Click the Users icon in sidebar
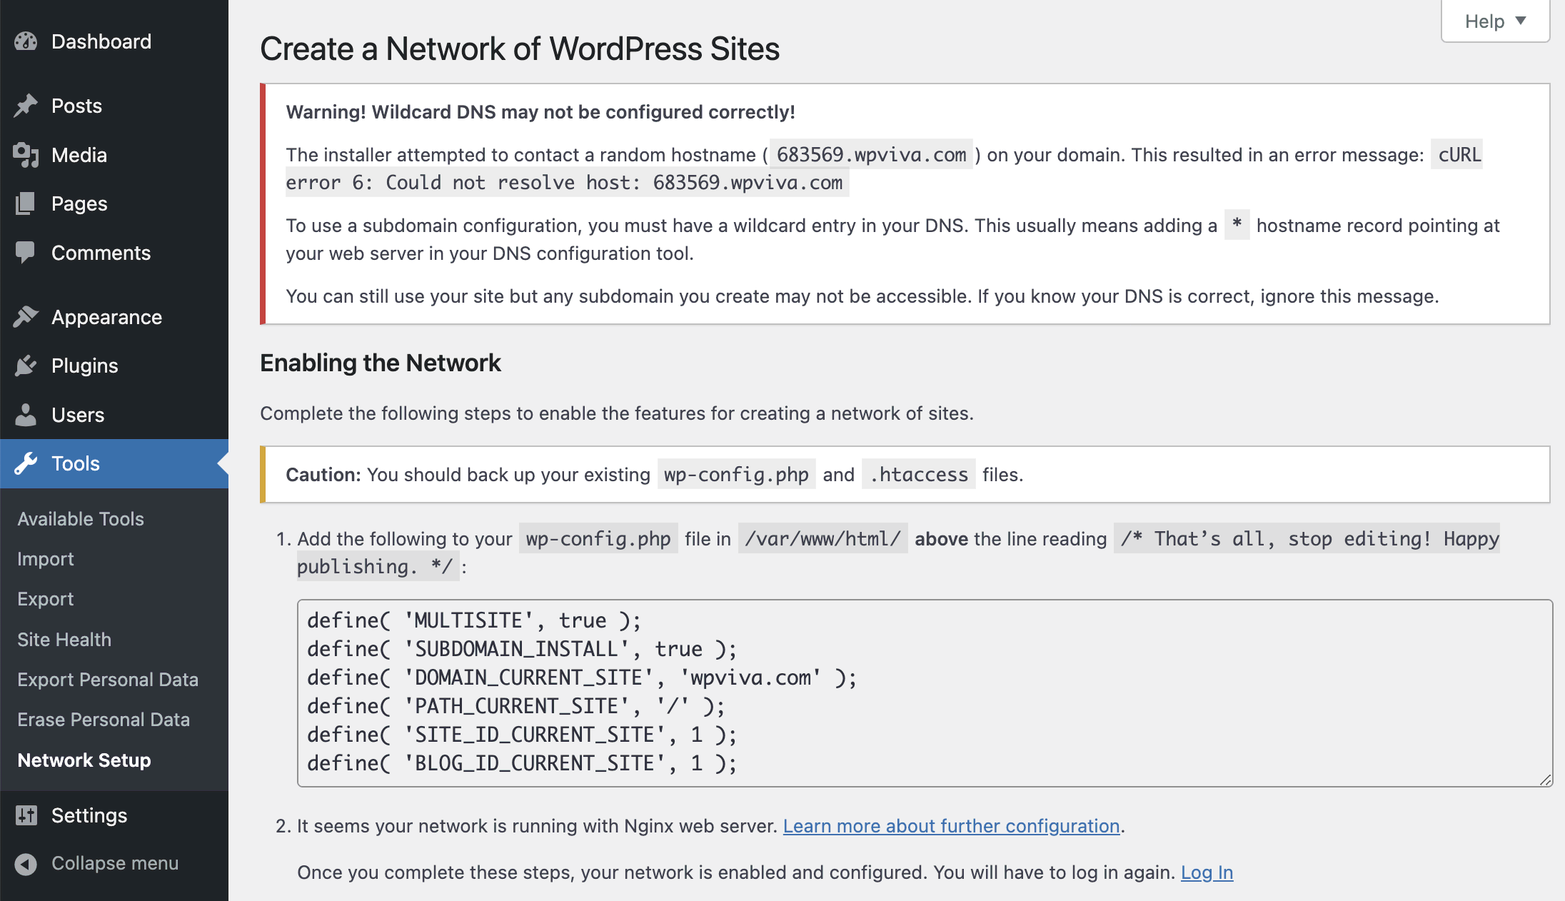This screenshot has height=901, width=1565. pyautogui.click(x=27, y=414)
